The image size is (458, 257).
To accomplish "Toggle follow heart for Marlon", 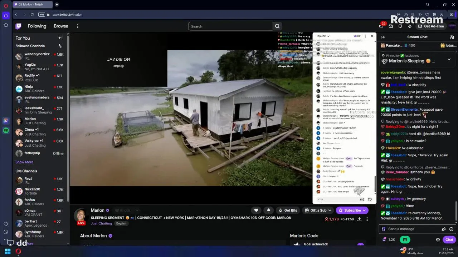I will [256, 210].
